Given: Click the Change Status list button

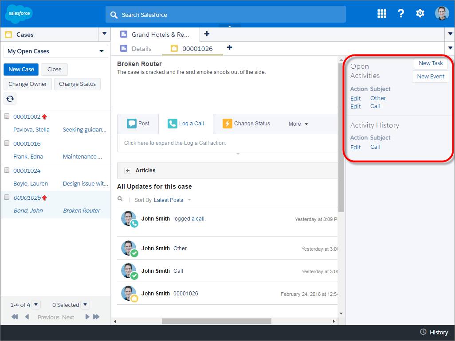Looking at the screenshot, I should (77, 84).
